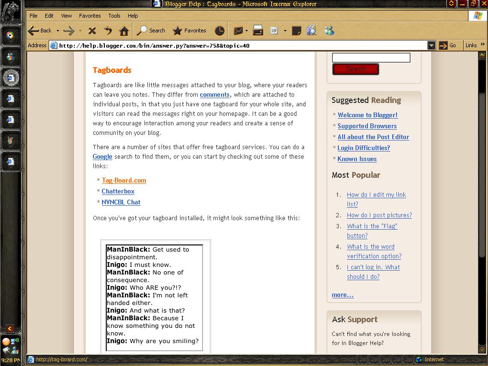
Task: Open I can't log in link
Action: pos(374,272)
